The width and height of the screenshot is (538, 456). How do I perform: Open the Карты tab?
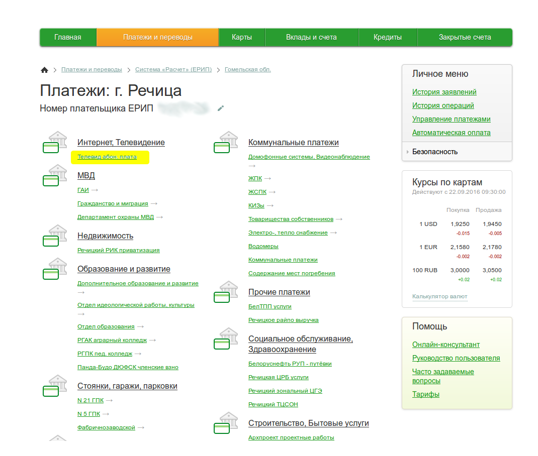pyautogui.click(x=242, y=37)
